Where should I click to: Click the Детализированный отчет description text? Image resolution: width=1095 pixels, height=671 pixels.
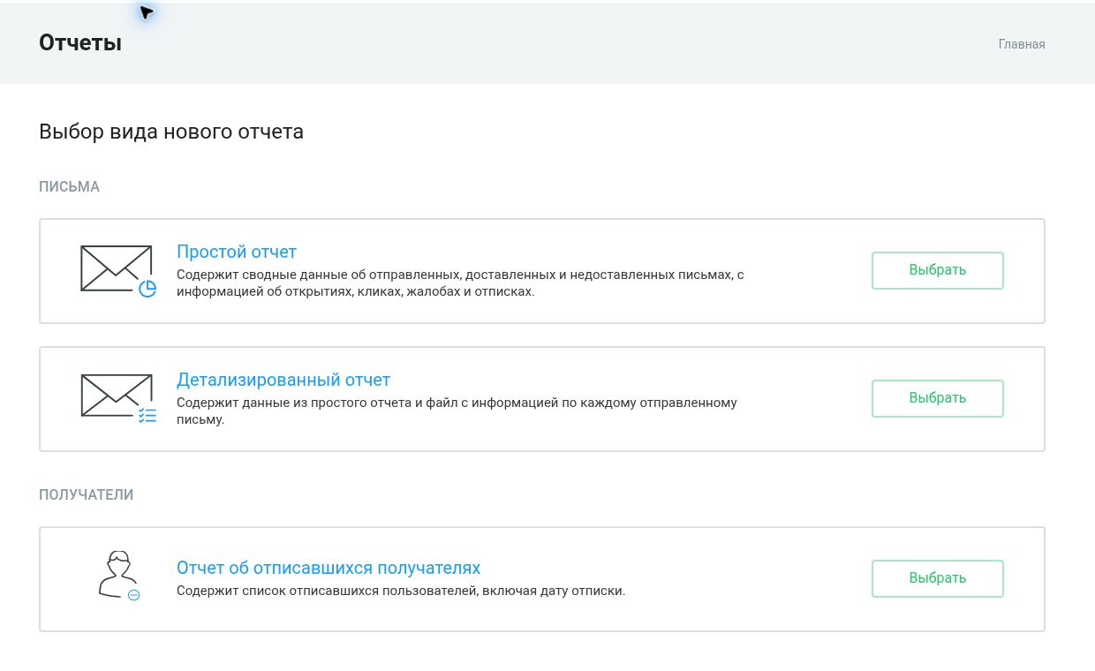click(457, 411)
